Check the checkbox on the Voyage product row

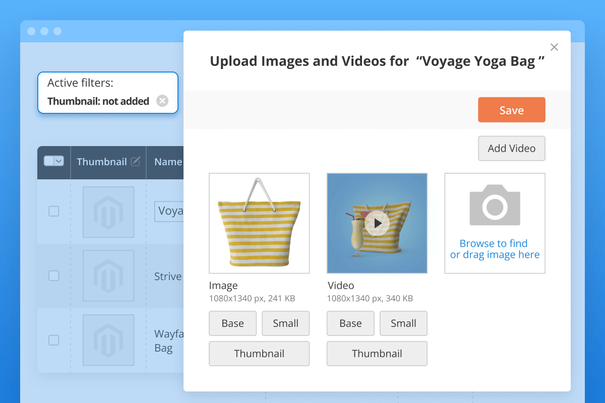click(53, 212)
